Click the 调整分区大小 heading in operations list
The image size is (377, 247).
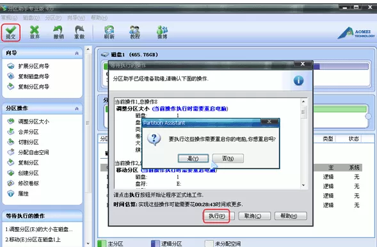[132, 109]
